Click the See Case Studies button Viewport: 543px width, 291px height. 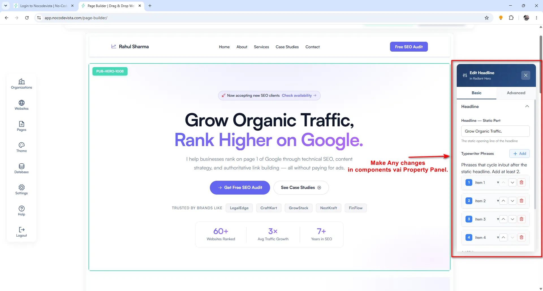[x=301, y=188]
